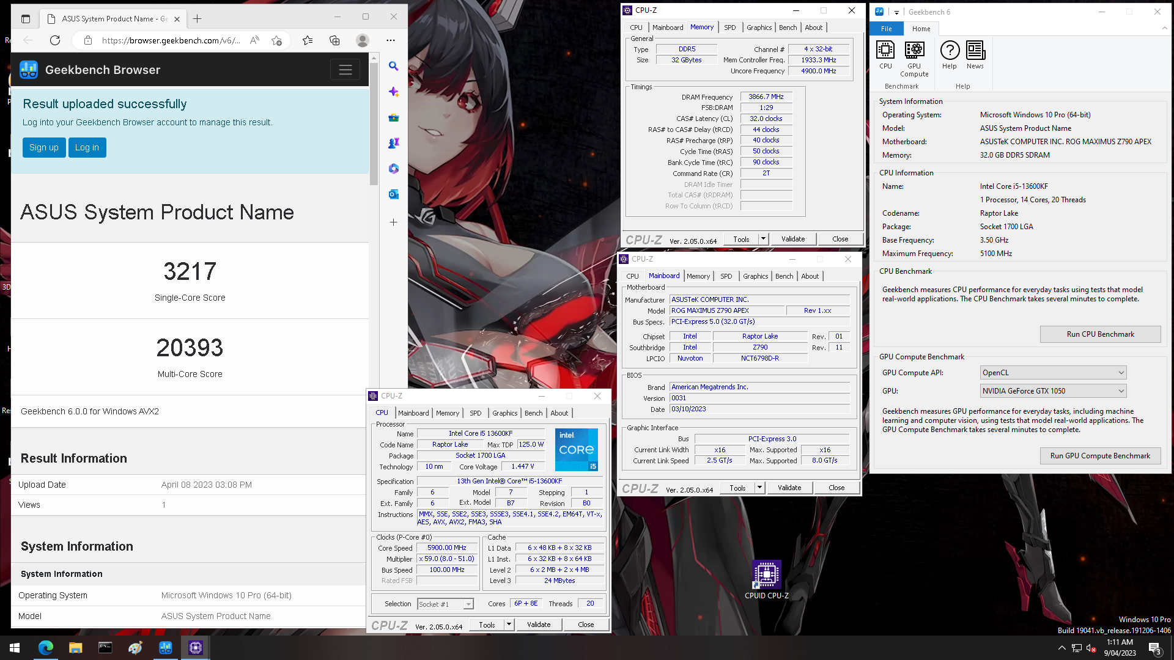Viewport: 1174px width, 660px height.
Task: Open the command prompt taskbar icon
Action: (x=105, y=648)
